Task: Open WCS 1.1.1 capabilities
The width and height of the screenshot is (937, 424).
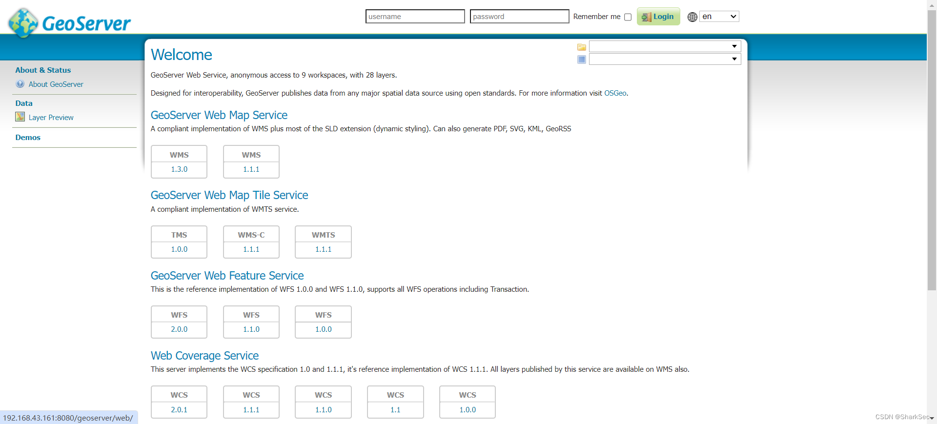Action: [251, 410]
